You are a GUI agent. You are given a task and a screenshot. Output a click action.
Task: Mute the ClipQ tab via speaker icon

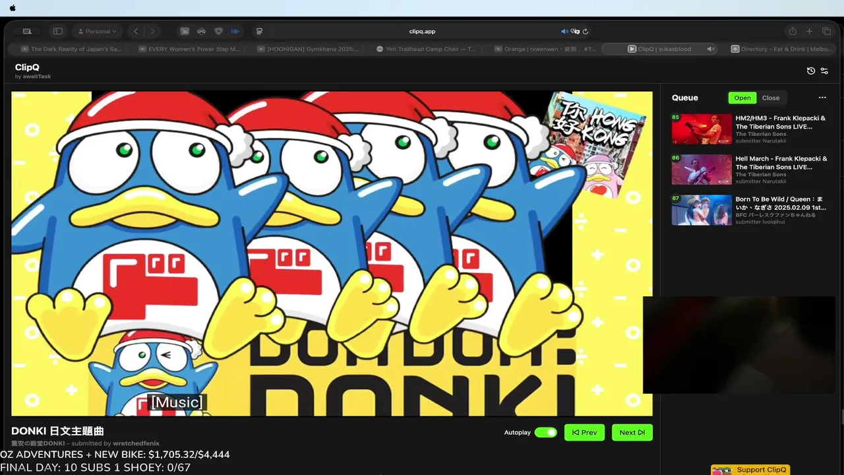pyautogui.click(x=711, y=49)
